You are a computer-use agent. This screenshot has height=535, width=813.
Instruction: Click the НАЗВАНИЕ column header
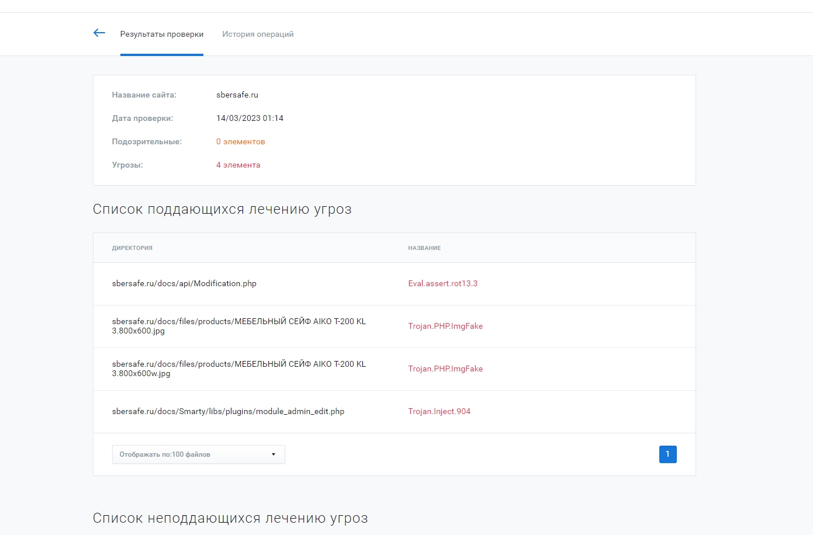[424, 248]
